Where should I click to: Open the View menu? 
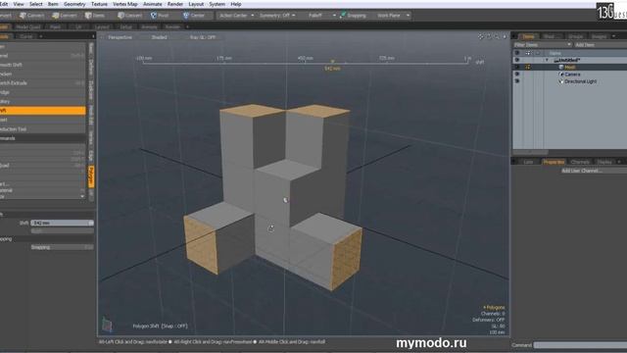19,4
